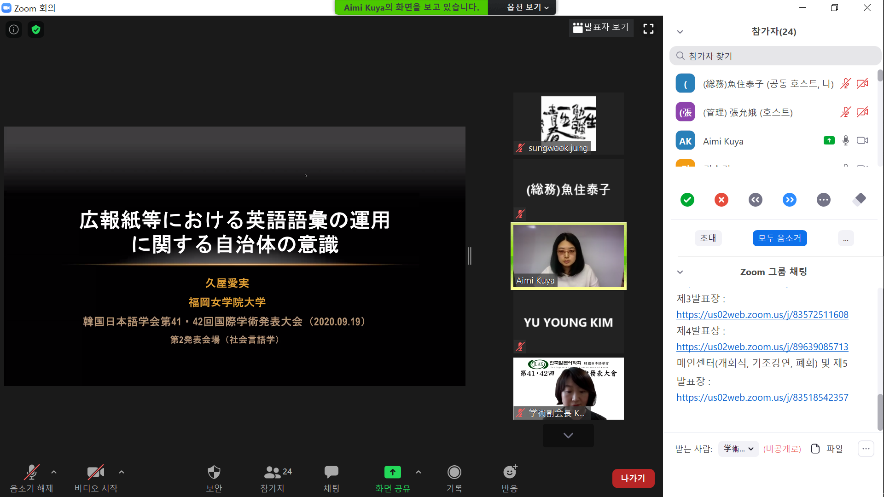
Task: Start video (비디오 시작)
Action: tap(96, 478)
